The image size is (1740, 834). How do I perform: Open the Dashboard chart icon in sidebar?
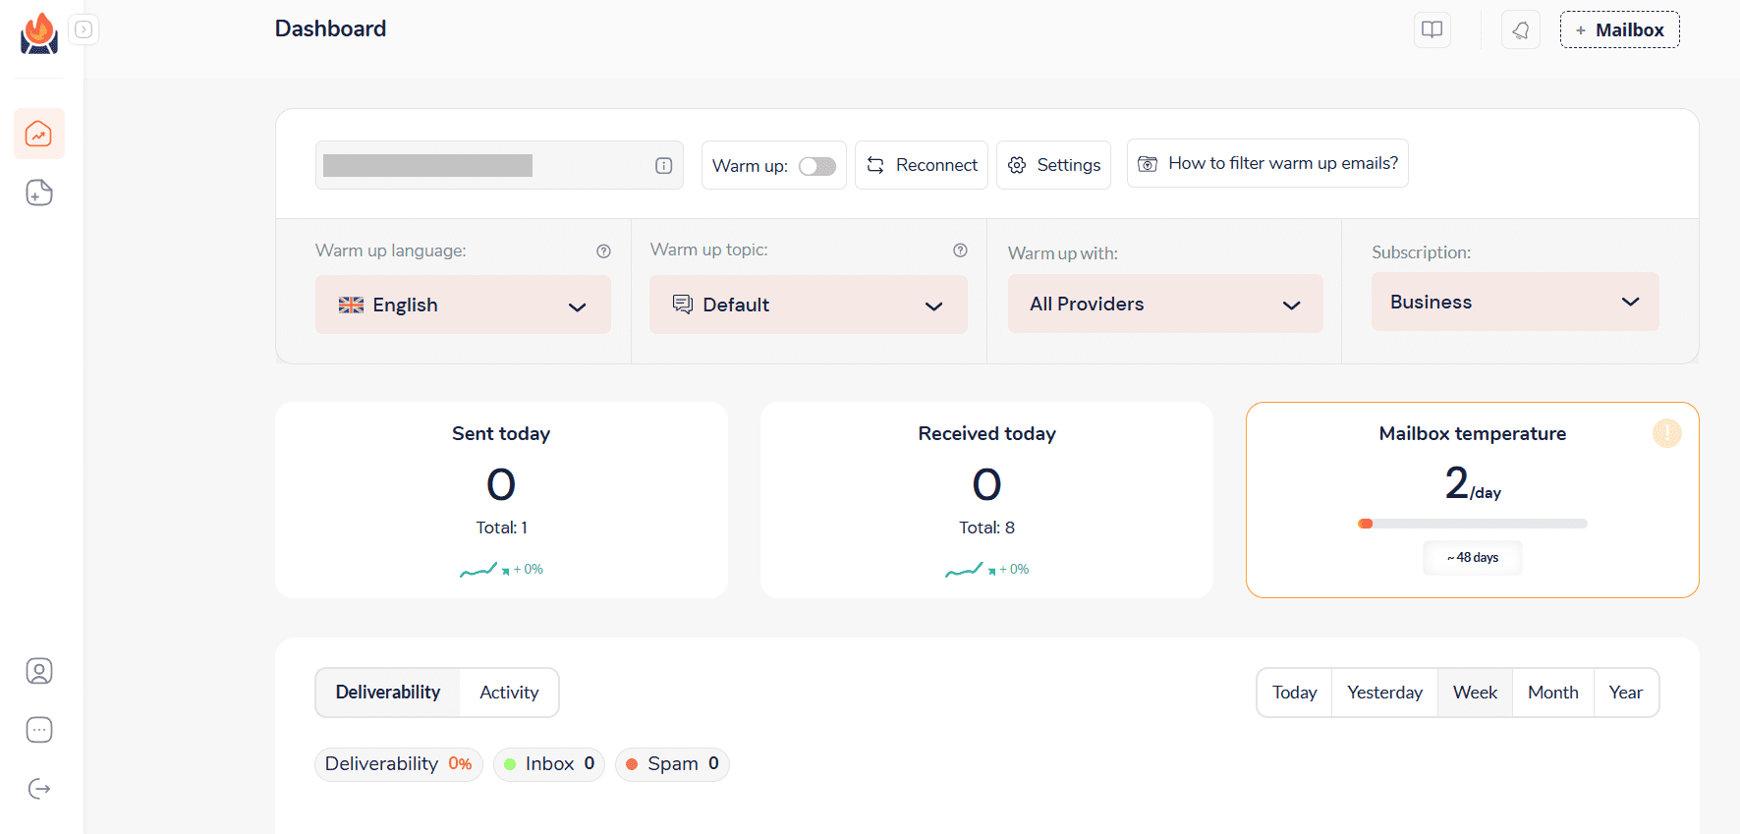click(39, 134)
